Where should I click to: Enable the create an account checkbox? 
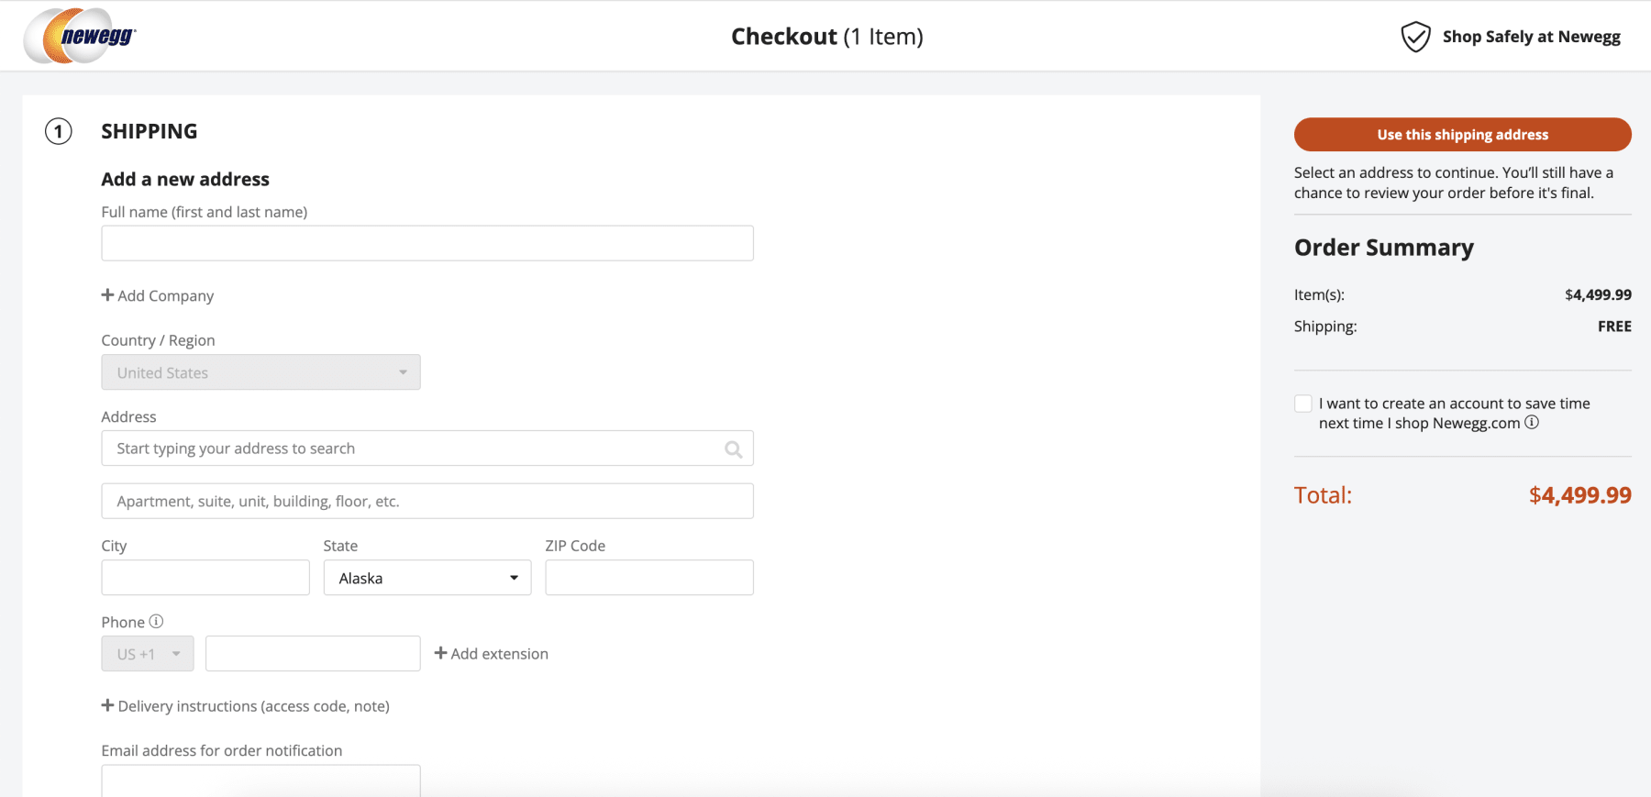(1303, 404)
